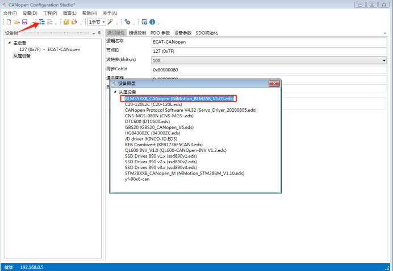Select C20-120L2C (C20-120L.eds) entry
393x271 pixels.
153,104
